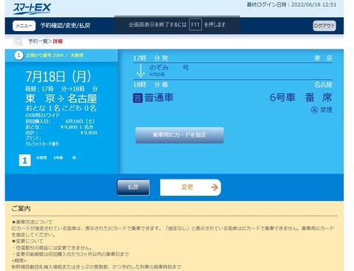Click the 変更 change button
Screen dimensions: 354x271
click(x=190, y=188)
